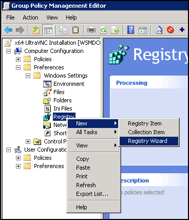The width and height of the screenshot is (189, 220).
Task: Select Registry Item from the submenu
Action: coord(149,123)
